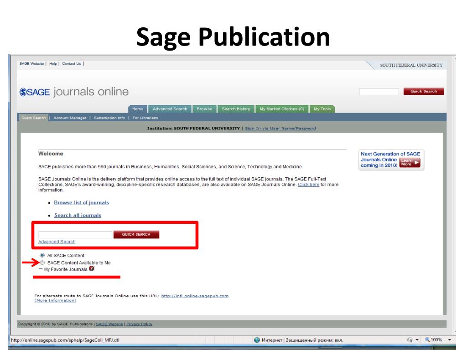The image size is (467, 350).
Task: Open the My Tools tab
Action: coord(322,109)
